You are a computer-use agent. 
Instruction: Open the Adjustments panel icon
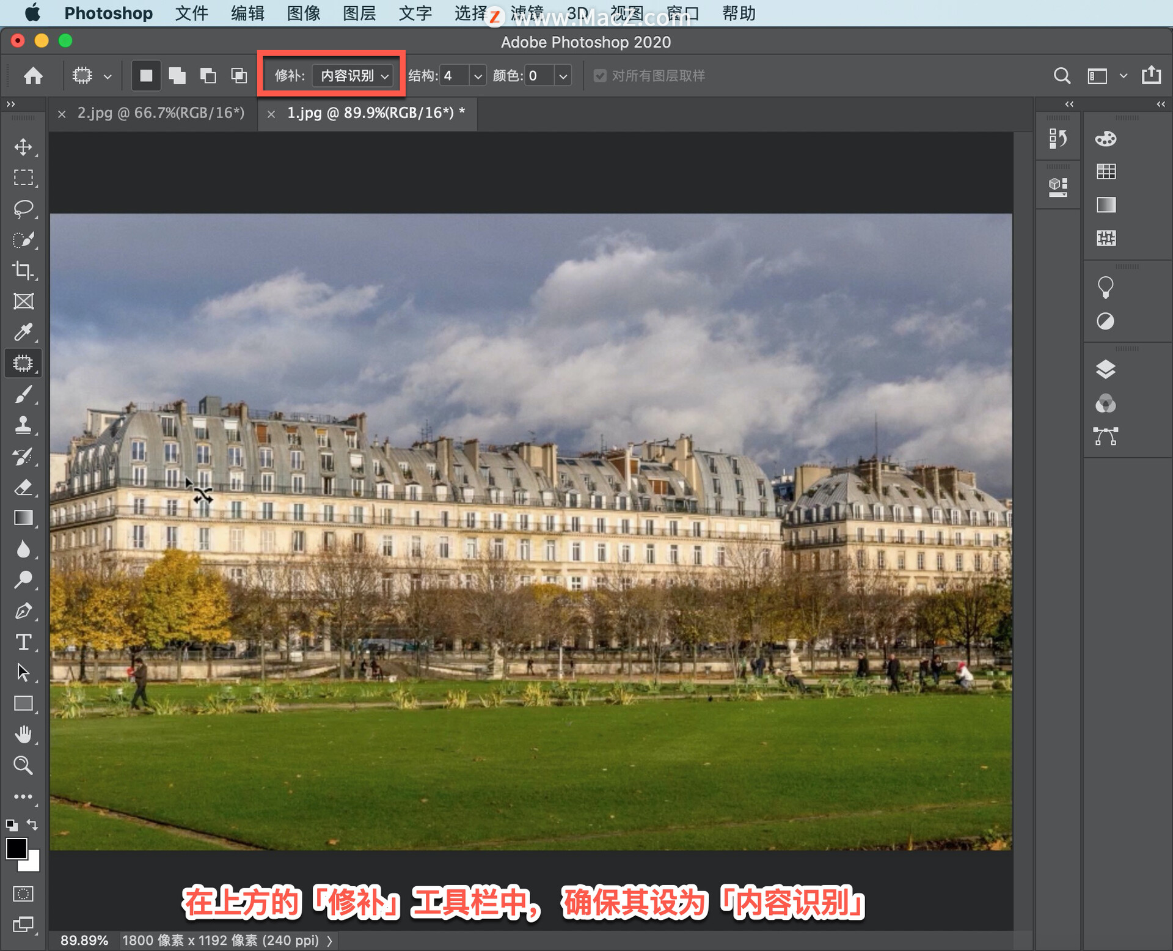tap(1106, 321)
